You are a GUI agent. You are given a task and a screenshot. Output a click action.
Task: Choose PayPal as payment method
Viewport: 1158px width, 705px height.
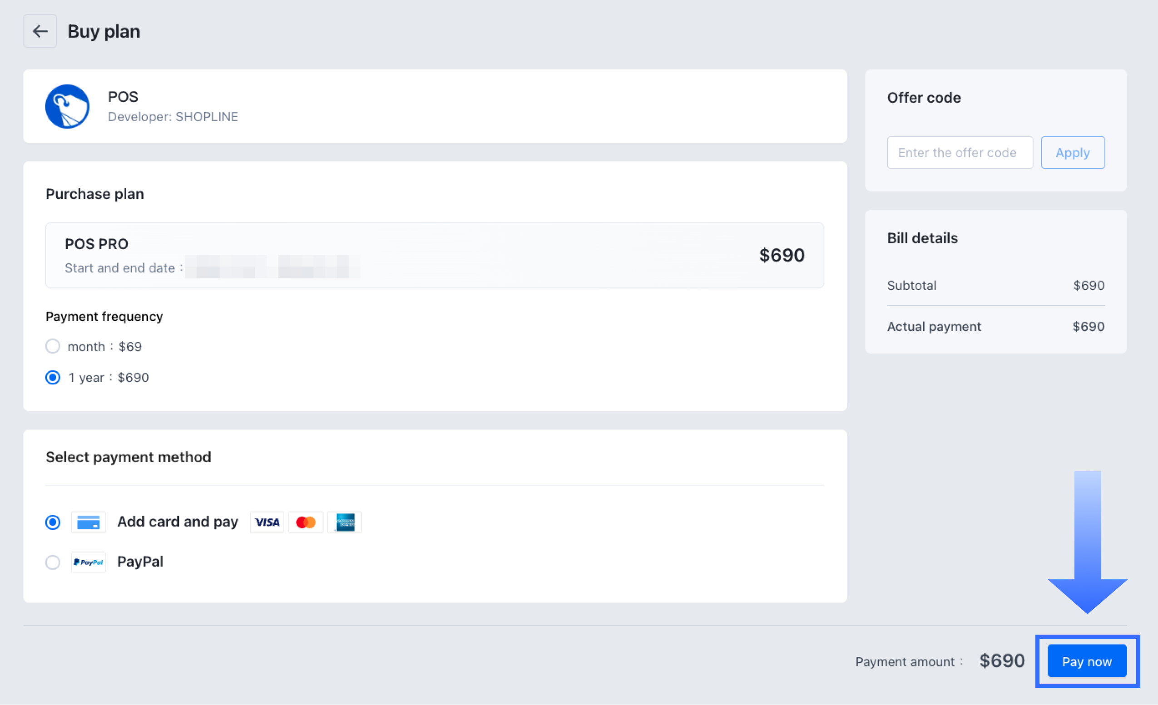click(x=53, y=562)
